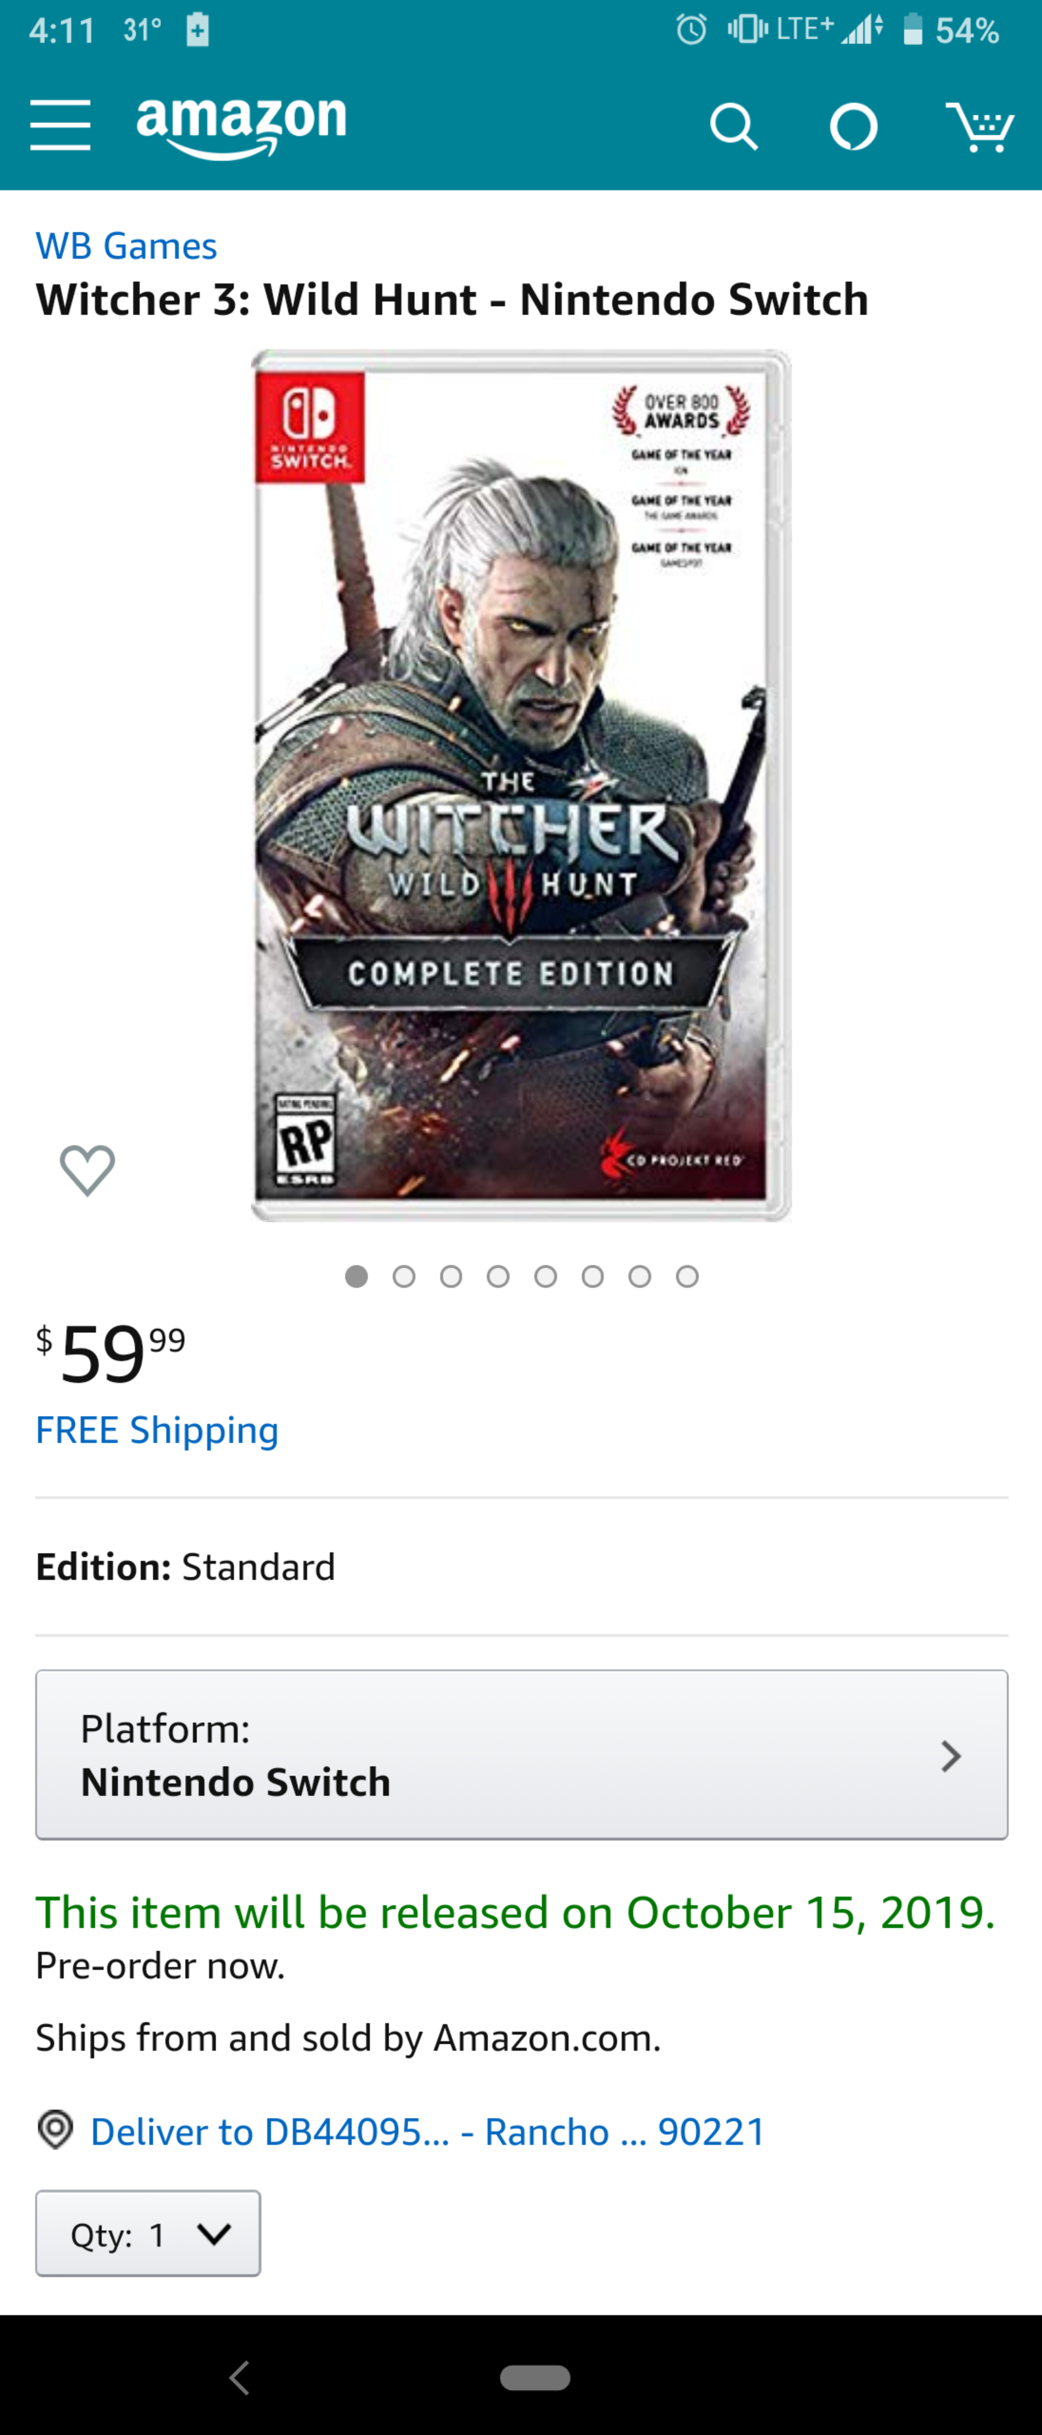The width and height of the screenshot is (1042, 2435).
Task: Expand the Platform Nintendo Switch selector
Action: pyautogui.click(x=522, y=1755)
